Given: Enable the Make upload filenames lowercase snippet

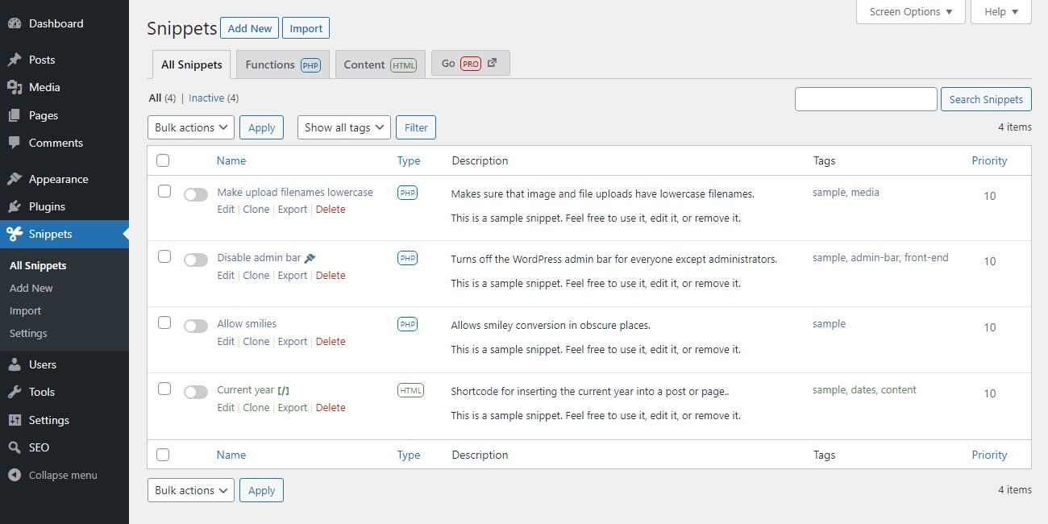Looking at the screenshot, I should (195, 193).
